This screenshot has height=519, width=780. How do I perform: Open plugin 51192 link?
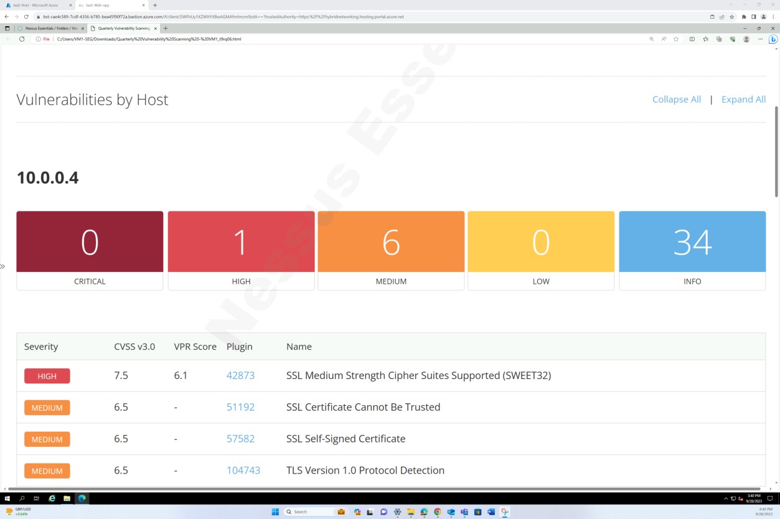click(240, 407)
